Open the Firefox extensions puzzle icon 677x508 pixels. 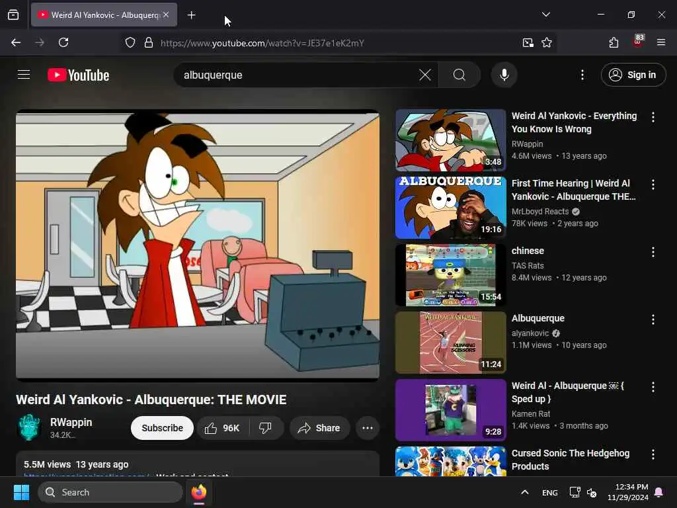coord(614,42)
